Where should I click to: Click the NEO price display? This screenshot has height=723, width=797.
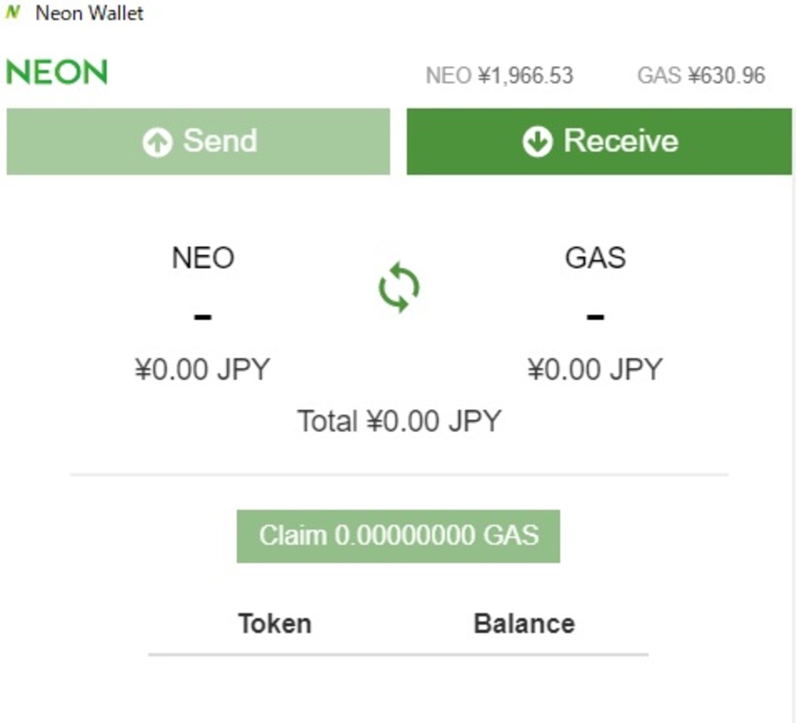tap(500, 75)
